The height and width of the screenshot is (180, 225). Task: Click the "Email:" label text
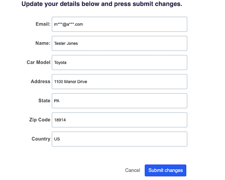43,24
